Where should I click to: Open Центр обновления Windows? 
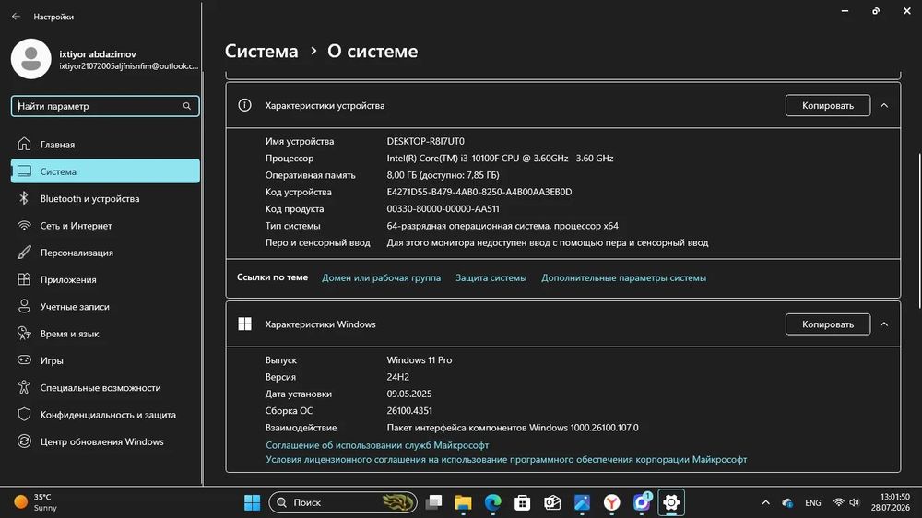pyautogui.click(x=105, y=441)
